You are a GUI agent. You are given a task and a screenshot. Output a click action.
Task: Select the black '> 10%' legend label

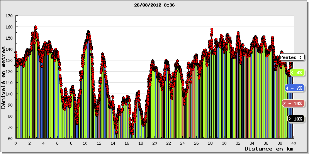click(x=296, y=119)
